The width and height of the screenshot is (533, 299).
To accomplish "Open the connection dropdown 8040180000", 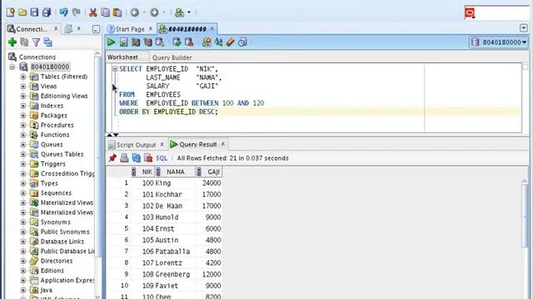I will point(499,42).
